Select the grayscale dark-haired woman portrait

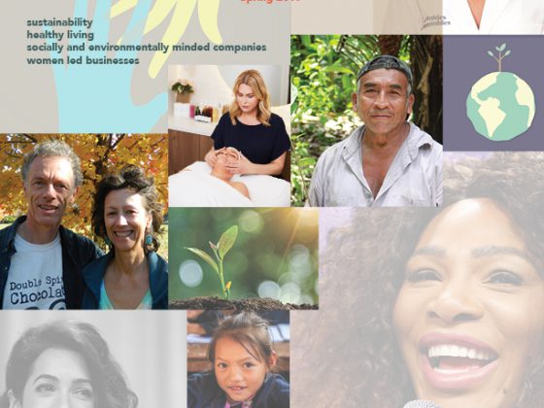93,359
